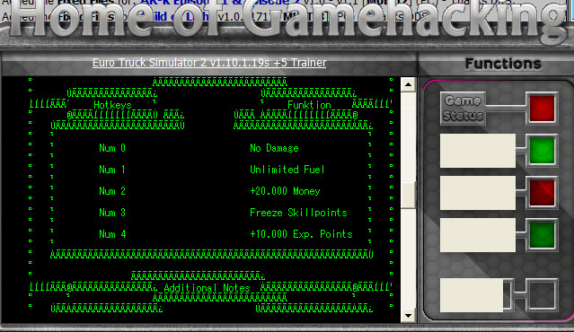This screenshot has height=332, width=574.
Task: Click the lowest blank function box with unlit indicator
Action: pos(472,295)
